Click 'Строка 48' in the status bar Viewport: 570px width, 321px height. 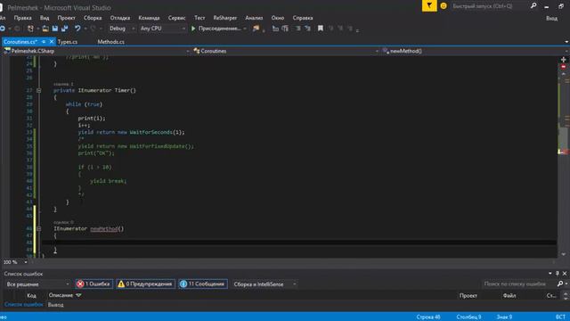[428, 317]
